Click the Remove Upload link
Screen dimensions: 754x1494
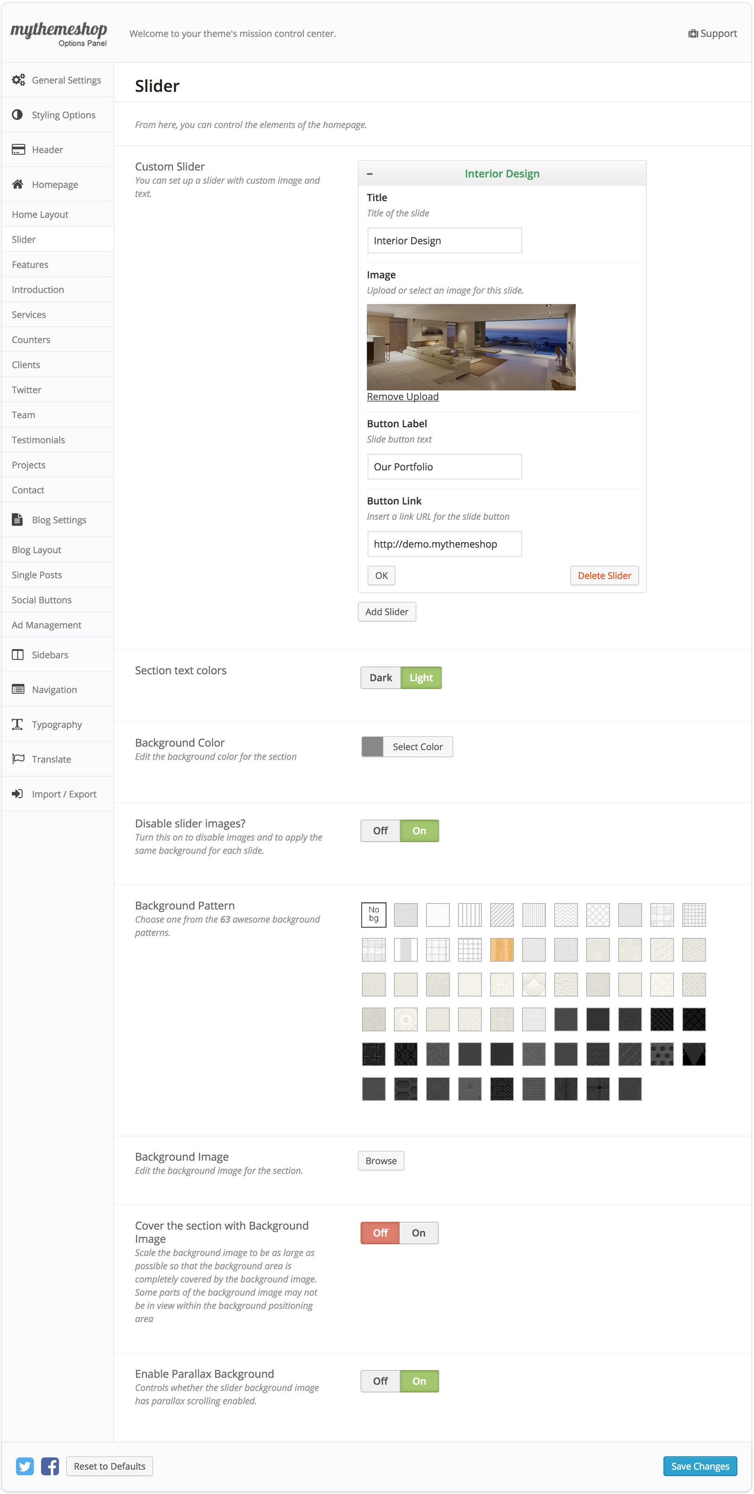402,397
